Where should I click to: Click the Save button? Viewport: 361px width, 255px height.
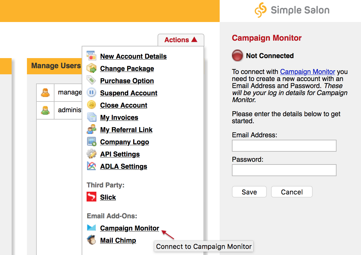pos(249,192)
